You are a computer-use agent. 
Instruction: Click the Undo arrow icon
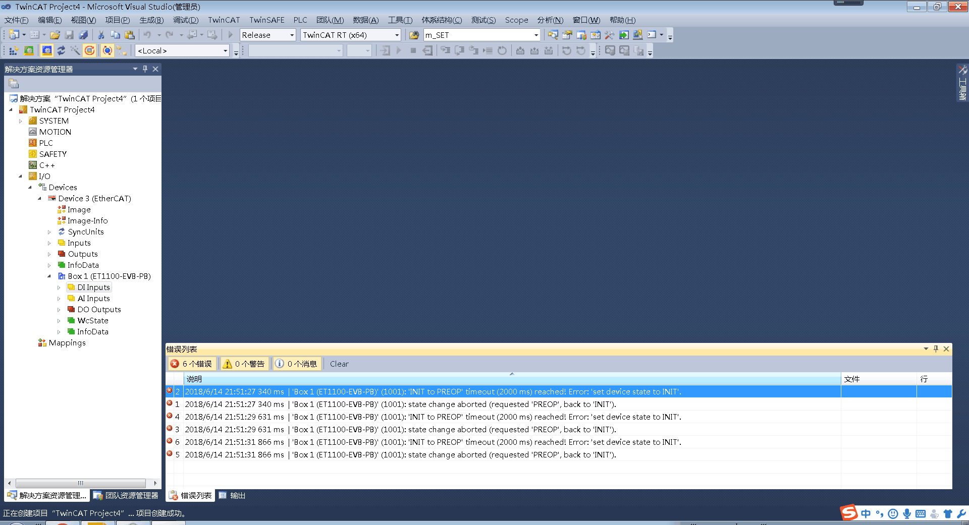[x=147, y=35]
